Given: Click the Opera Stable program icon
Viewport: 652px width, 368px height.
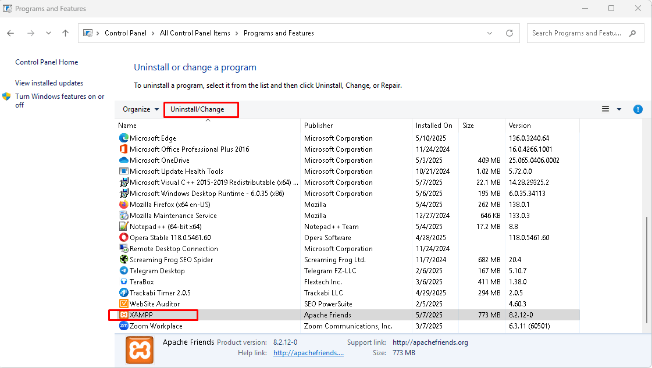Looking at the screenshot, I should point(123,238).
